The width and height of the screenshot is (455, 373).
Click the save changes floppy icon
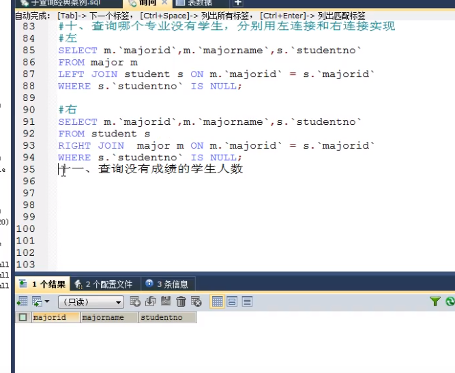[166, 301]
